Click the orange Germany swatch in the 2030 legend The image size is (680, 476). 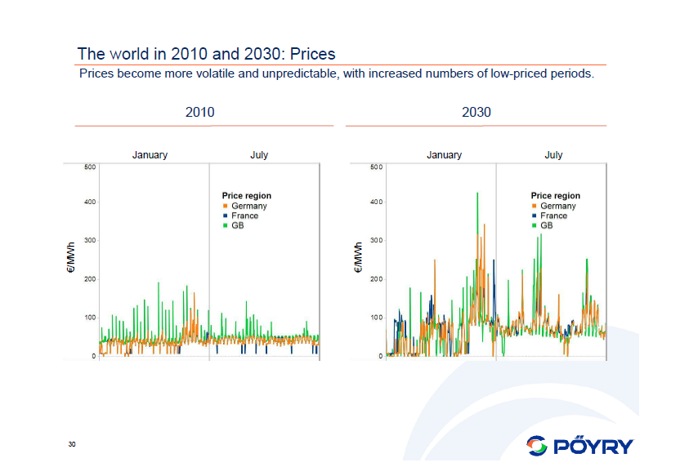click(x=534, y=206)
